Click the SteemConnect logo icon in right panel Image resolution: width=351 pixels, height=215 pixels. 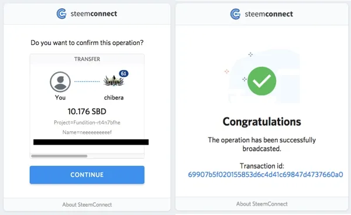(235, 14)
